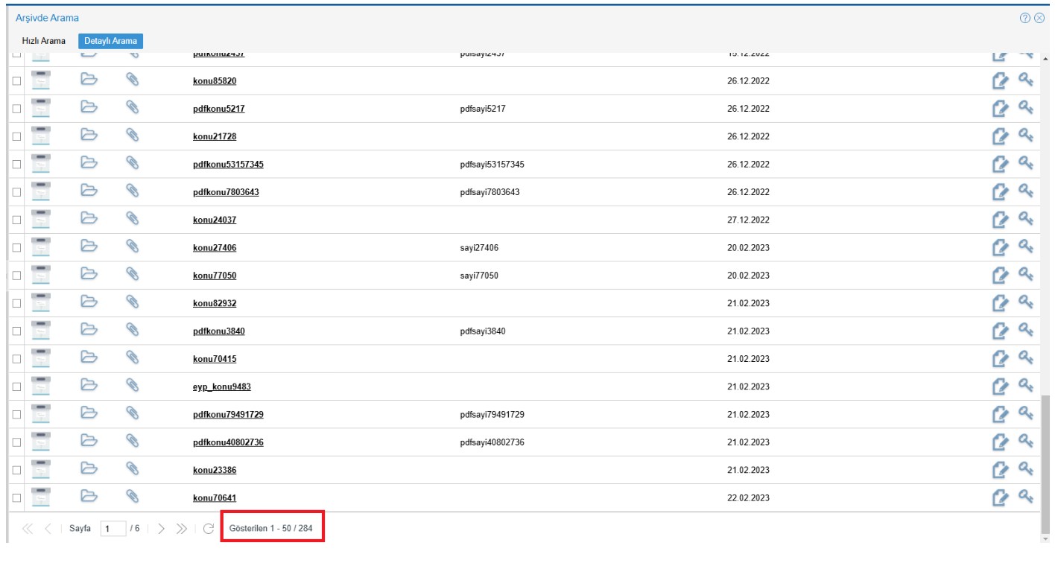Open the konu82932 document link
Viewport: 1058px width, 563px height.
[215, 303]
